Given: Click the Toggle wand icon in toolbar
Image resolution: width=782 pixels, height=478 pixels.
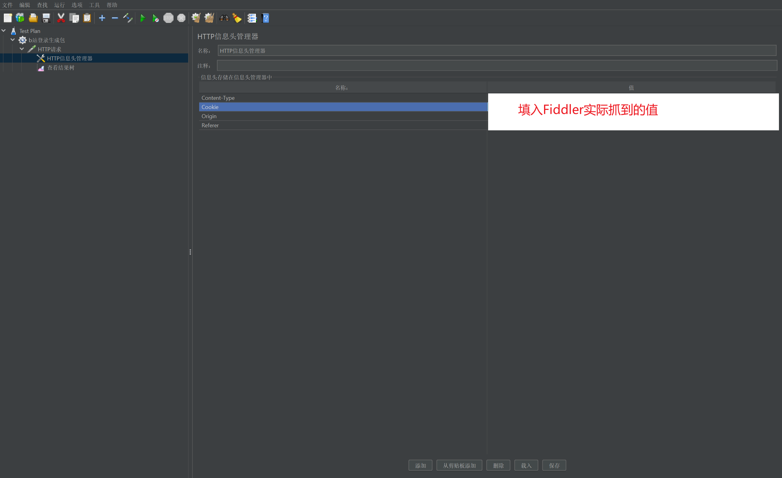Looking at the screenshot, I should coord(128,18).
